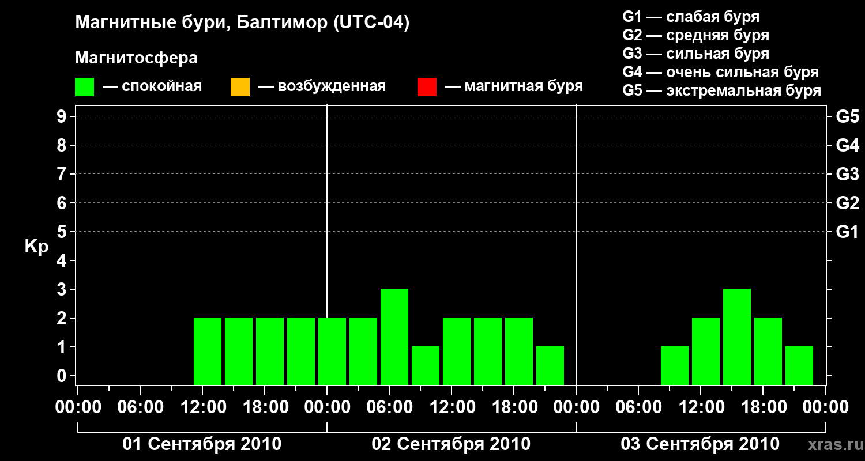Click the Магнитосфера legend heading
The image size is (865, 461).
coord(137,58)
